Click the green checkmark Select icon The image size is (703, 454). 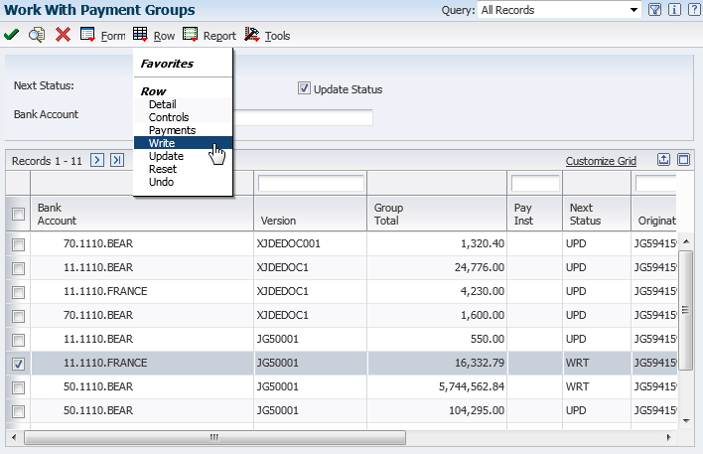tap(11, 35)
